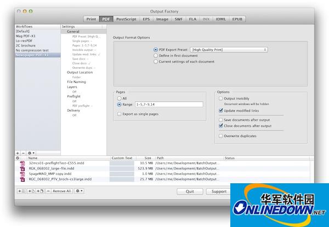The height and width of the screenshot is (227, 329).
Task: Switch to the EPUB tab
Action: point(237,19)
